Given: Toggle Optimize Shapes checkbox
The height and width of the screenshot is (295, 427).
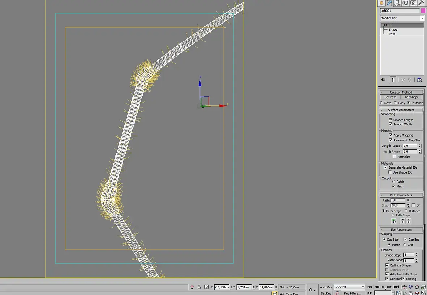Looking at the screenshot, I should coord(387,265).
